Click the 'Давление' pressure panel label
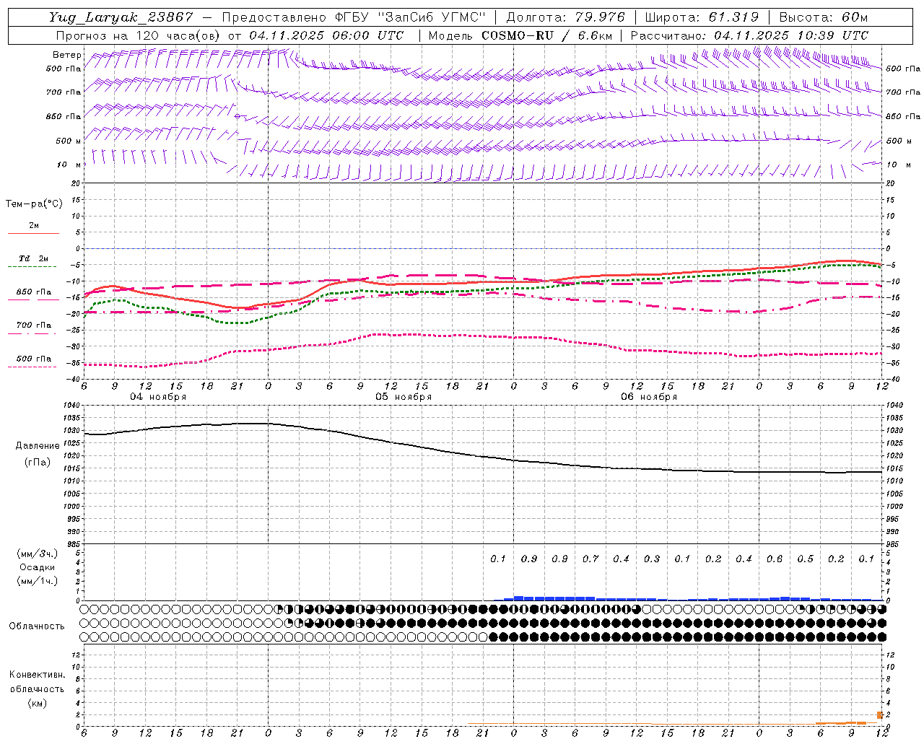The width and height of the screenshot is (924, 739). coord(38,446)
